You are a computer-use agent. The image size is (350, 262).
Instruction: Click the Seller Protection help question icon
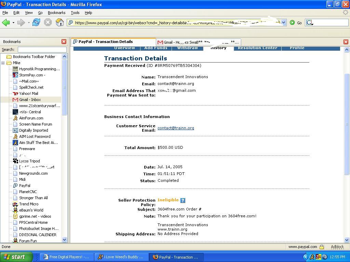183,200
